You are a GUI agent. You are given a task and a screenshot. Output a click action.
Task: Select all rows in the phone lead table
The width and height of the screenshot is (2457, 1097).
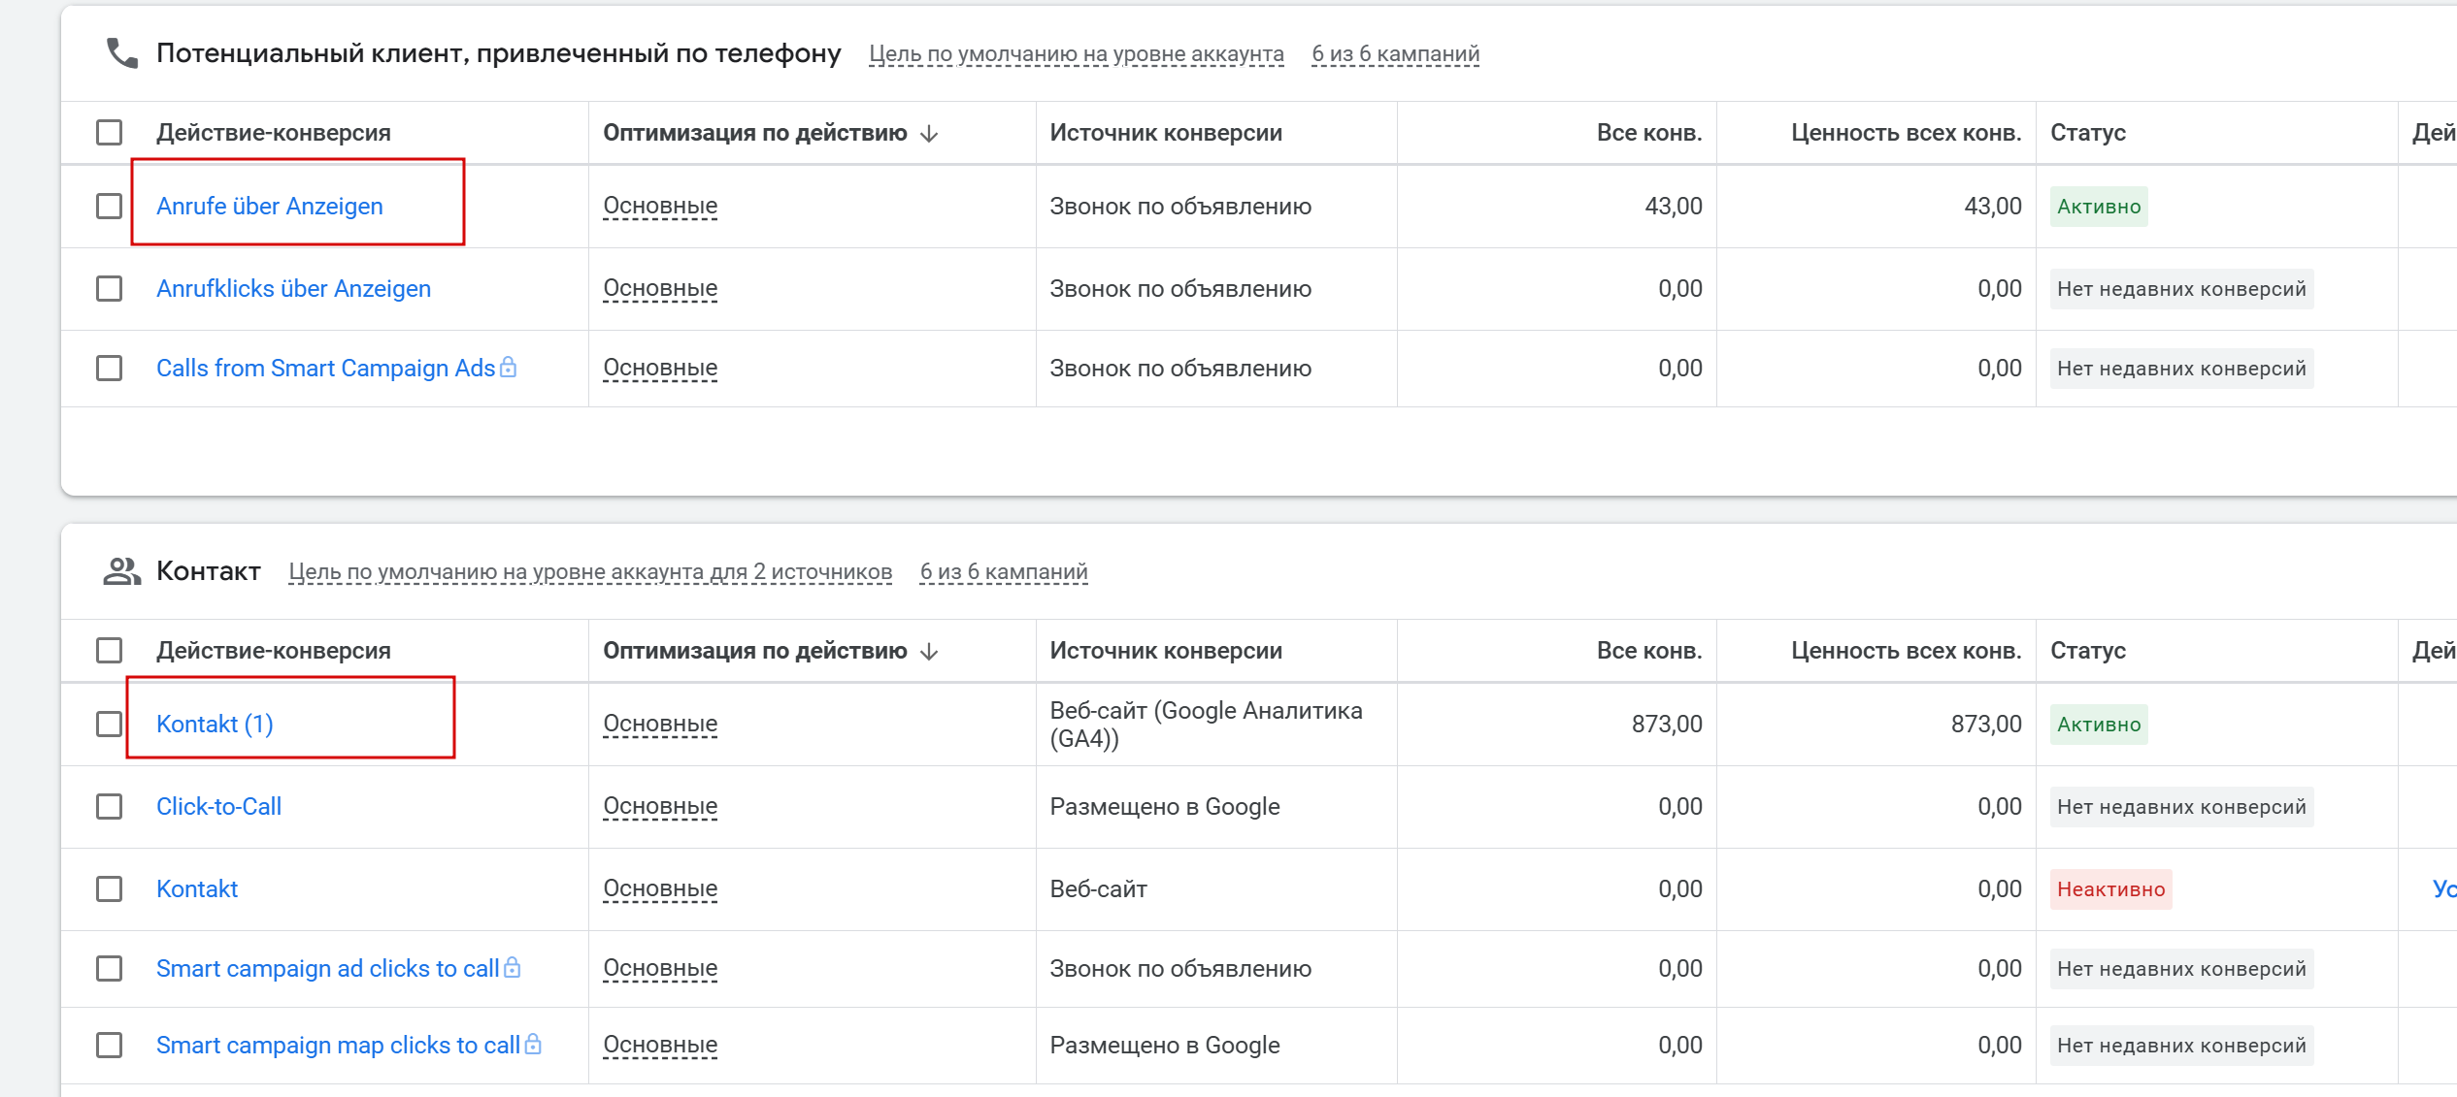click(109, 133)
